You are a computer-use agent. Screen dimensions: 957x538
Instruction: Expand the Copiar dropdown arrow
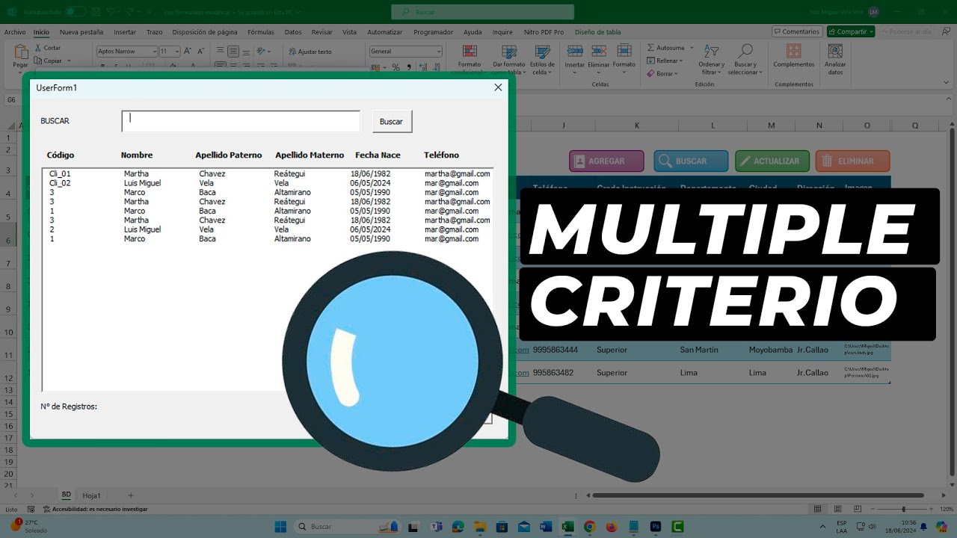point(68,61)
